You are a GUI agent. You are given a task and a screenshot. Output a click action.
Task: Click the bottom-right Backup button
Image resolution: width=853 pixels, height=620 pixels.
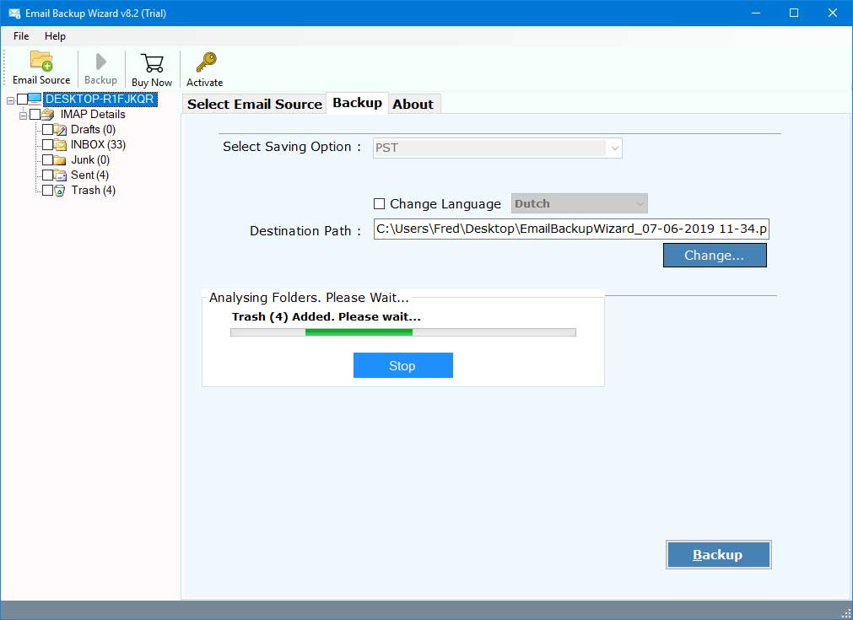718,555
